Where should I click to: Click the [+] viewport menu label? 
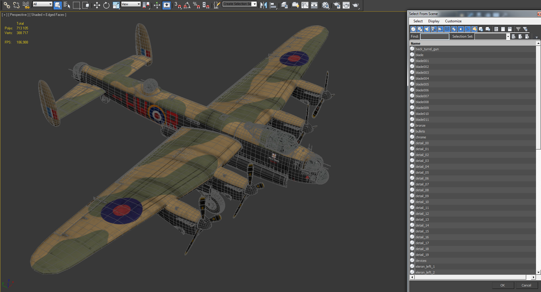coord(4,15)
